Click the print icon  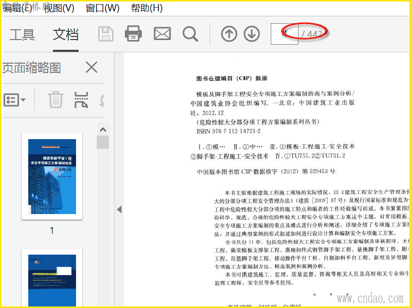click(x=133, y=33)
